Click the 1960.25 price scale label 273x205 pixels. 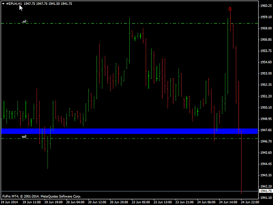(266, 6)
